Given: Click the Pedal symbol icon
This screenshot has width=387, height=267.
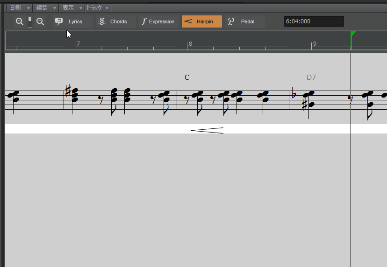Looking at the screenshot, I should pyautogui.click(x=231, y=21).
